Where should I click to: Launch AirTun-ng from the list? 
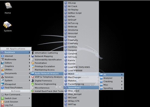coord(81,23)
